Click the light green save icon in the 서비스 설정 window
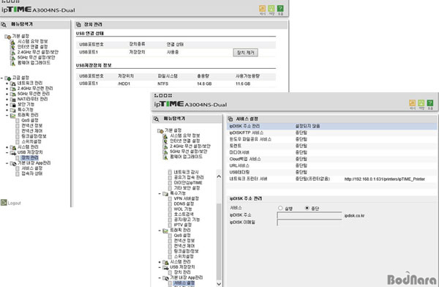439x287 pixels. tap(421, 102)
